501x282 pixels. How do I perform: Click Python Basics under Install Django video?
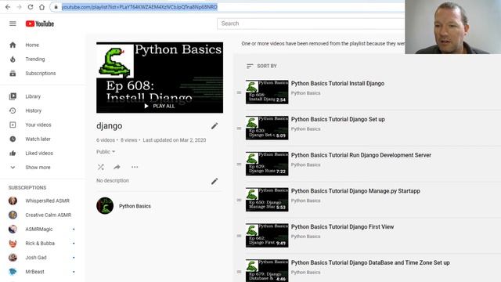305,93
